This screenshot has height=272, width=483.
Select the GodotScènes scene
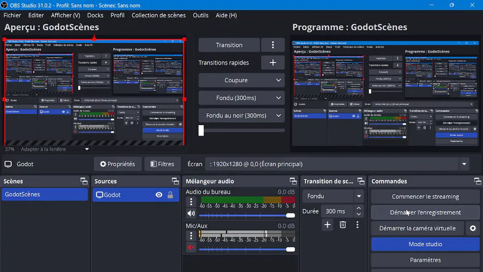(x=45, y=194)
